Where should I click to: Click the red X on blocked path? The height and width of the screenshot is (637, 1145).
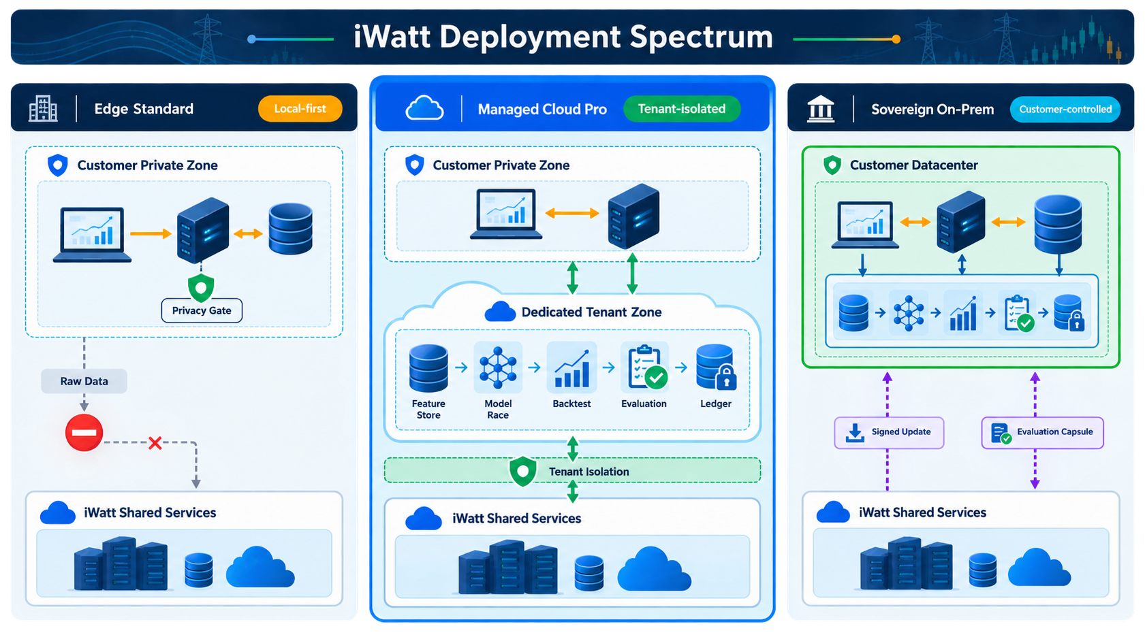click(x=155, y=443)
